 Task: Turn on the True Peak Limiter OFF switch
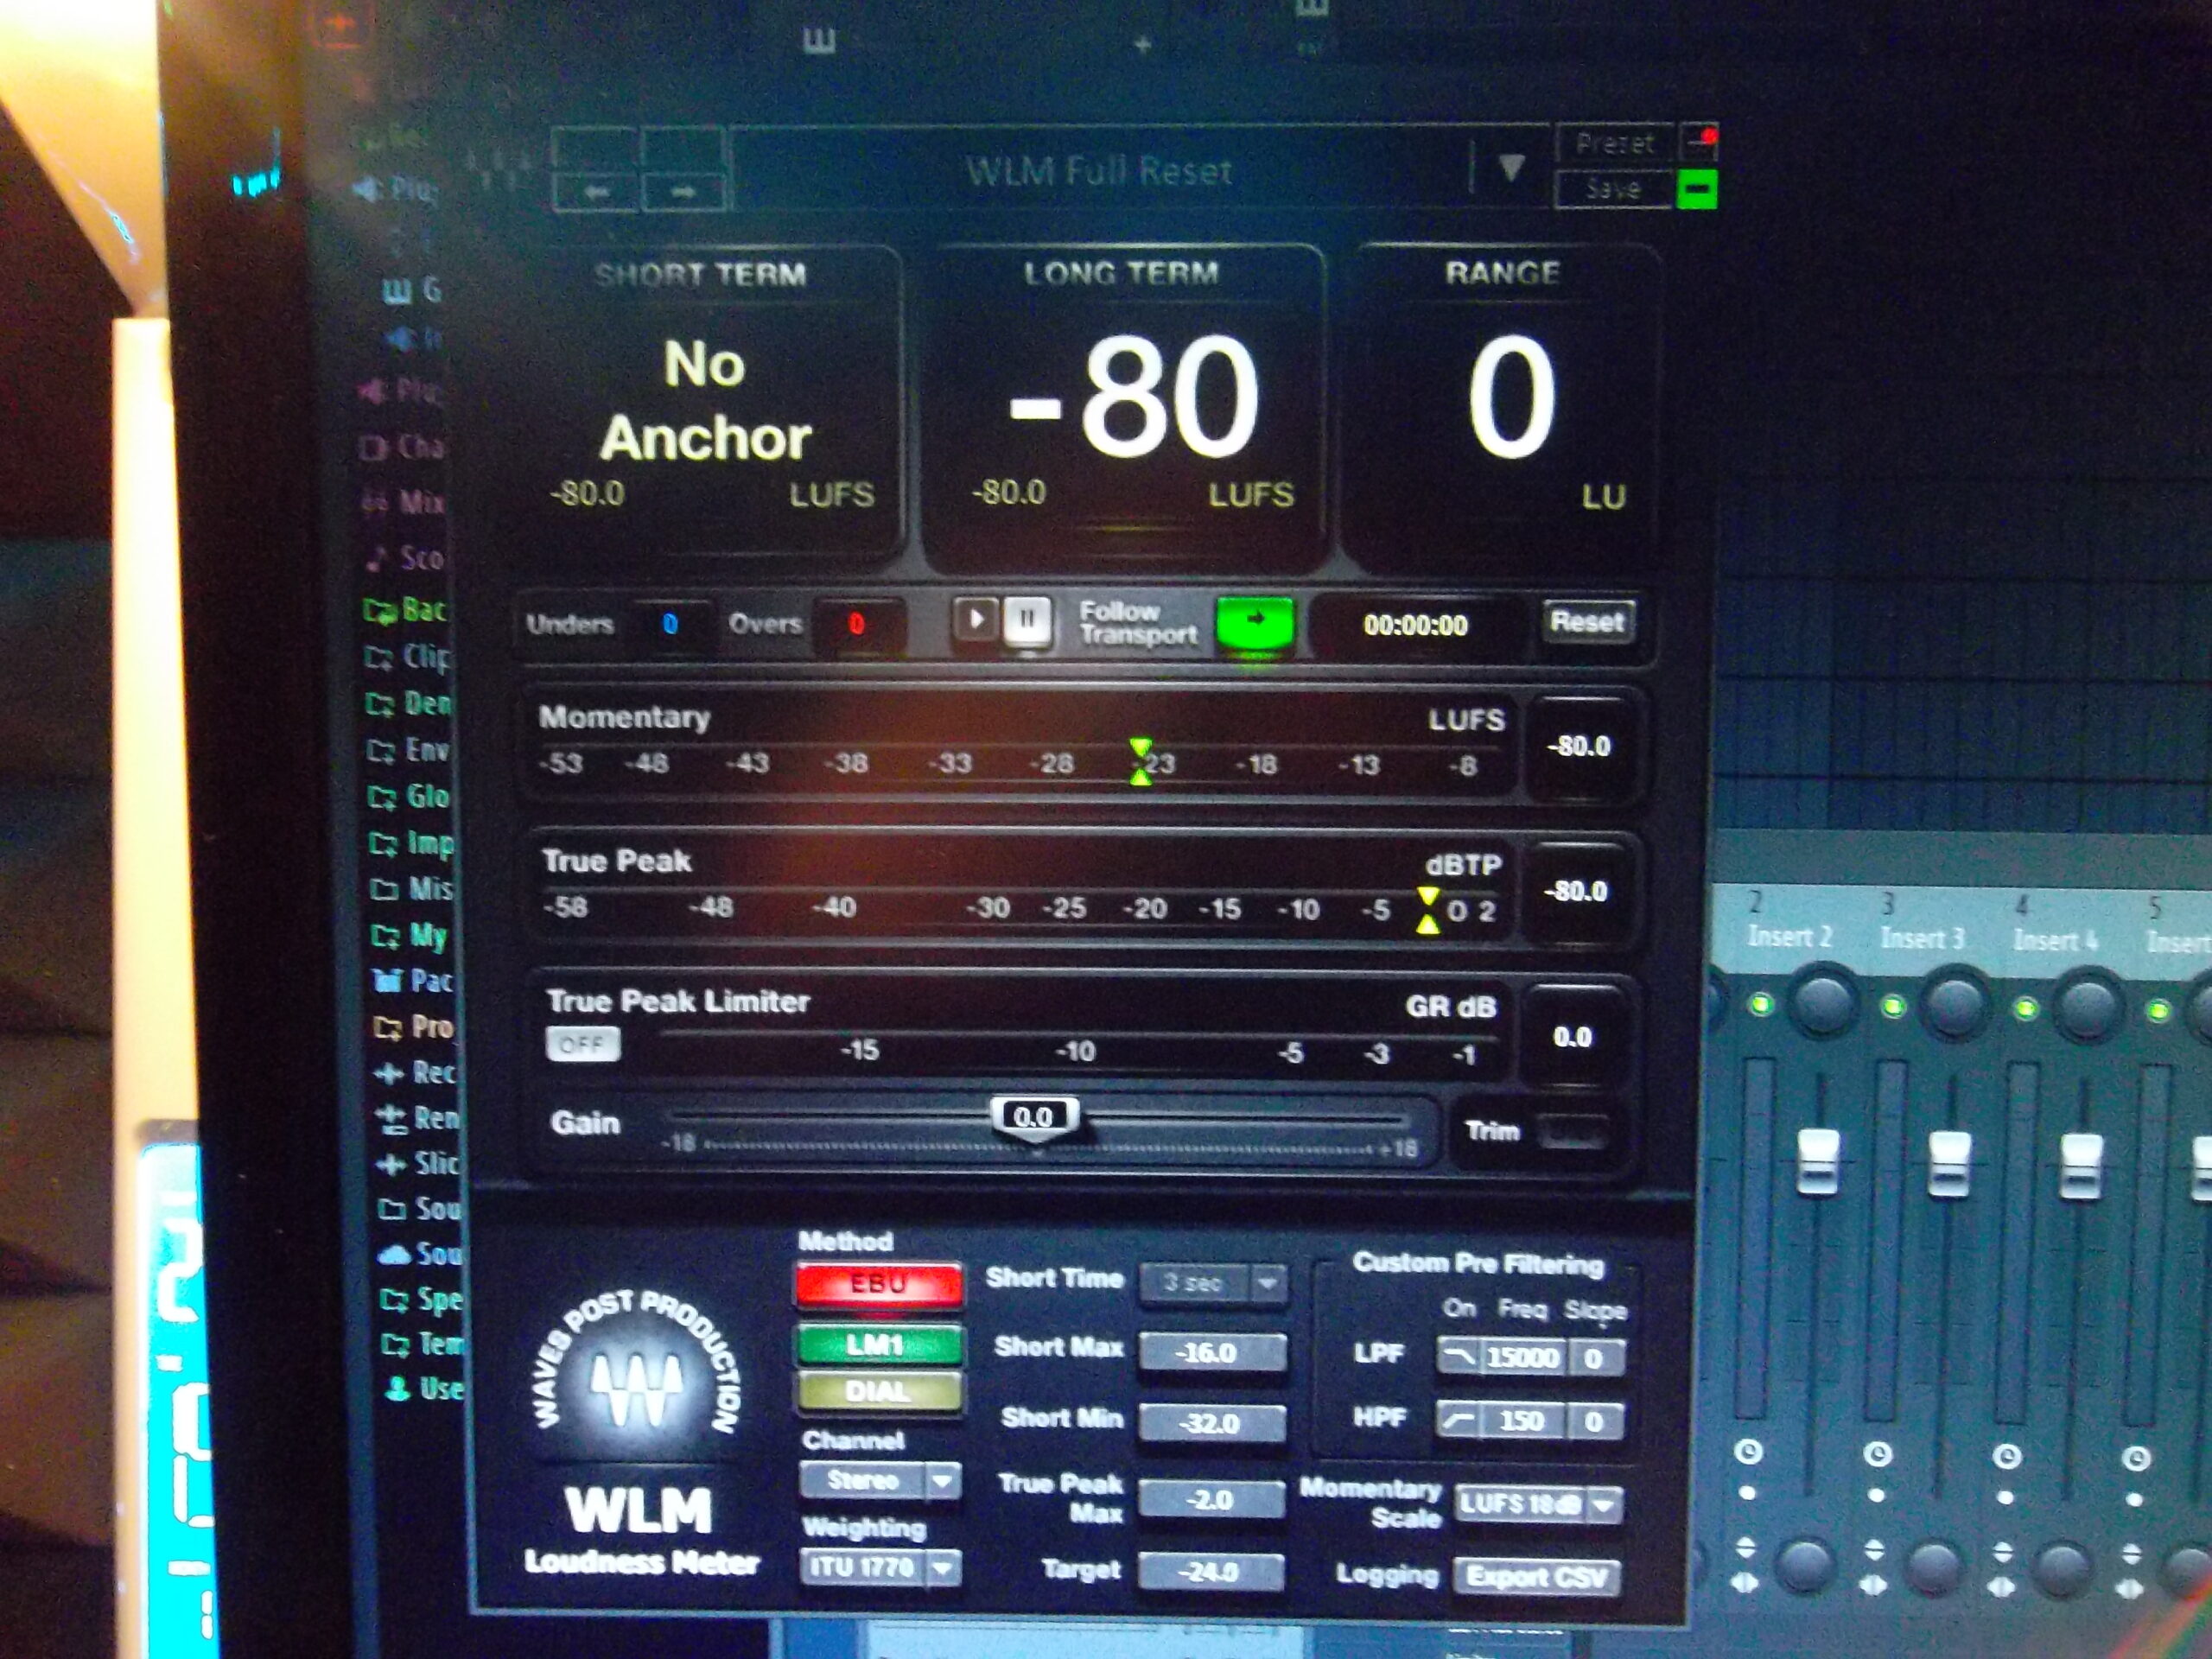(582, 1044)
